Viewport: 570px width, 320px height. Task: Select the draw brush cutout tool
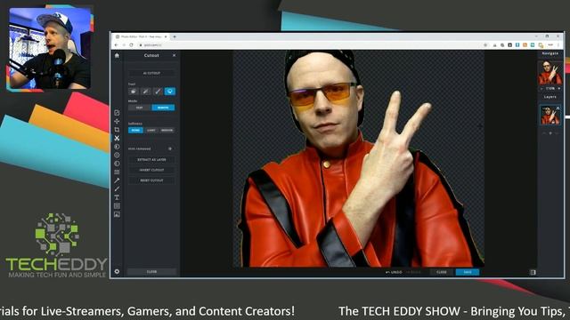pyautogui.click(x=158, y=92)
